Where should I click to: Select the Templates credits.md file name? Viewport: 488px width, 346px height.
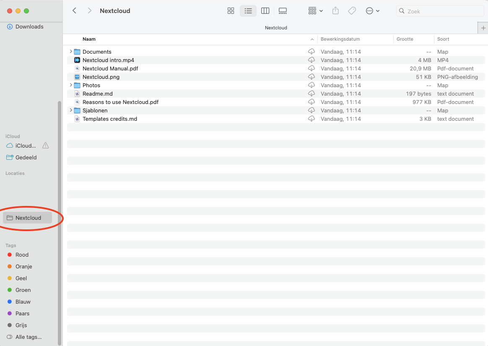click(x=109, y=119)
